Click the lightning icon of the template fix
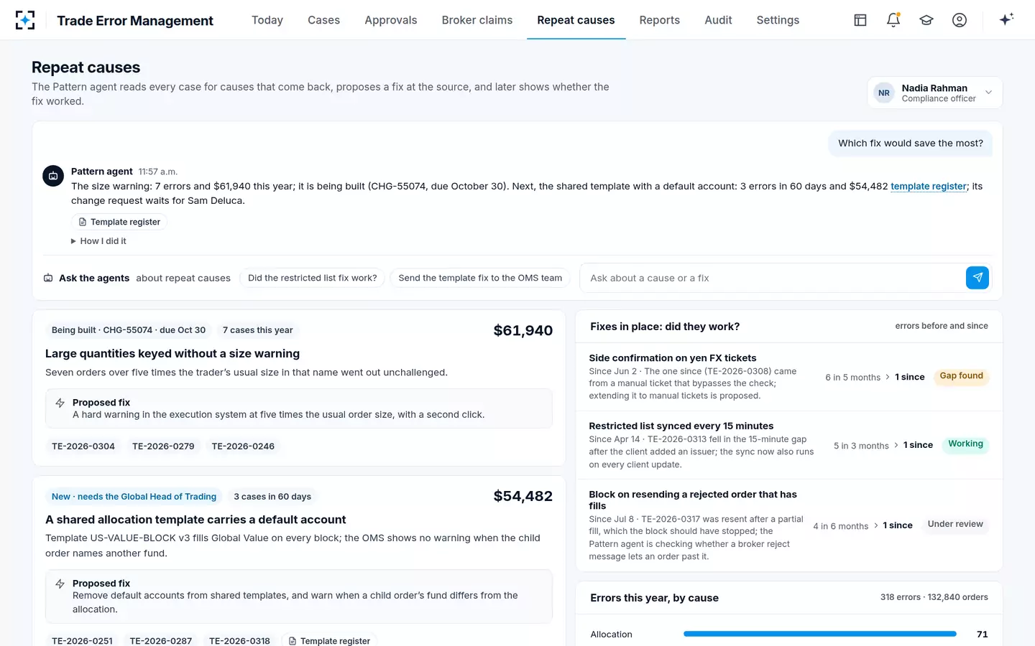The image size is (1035, 646). (60, 584)
